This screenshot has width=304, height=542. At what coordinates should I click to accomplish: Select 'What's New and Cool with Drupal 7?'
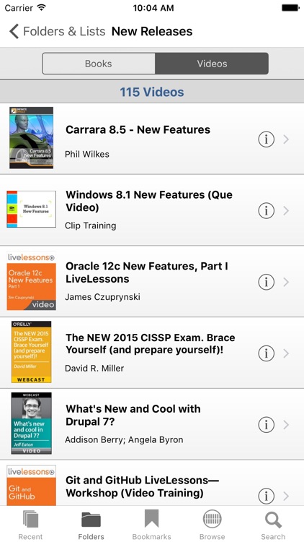[x=133, y=415]
